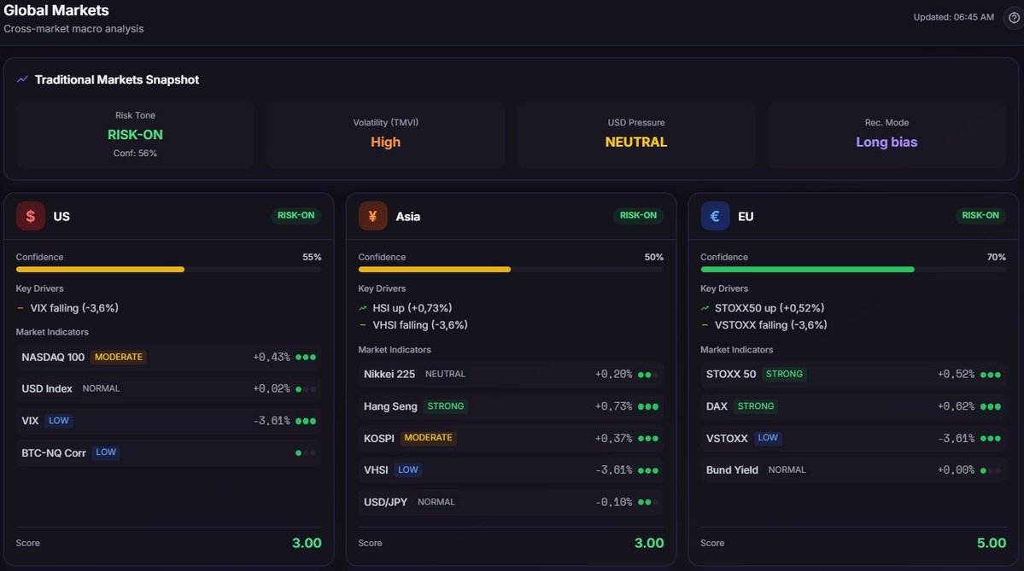Click the Conf: 56% text

pyautogui.click(x=135, y=154)
